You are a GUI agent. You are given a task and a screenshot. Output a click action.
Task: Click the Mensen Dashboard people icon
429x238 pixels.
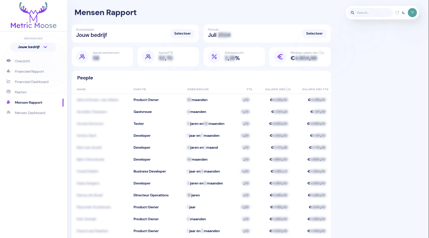(x=9, y=112)
